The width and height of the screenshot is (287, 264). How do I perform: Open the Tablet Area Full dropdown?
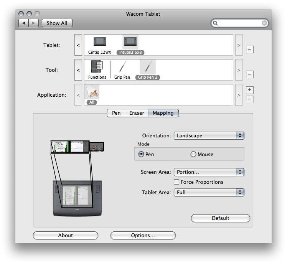point(209,192)
